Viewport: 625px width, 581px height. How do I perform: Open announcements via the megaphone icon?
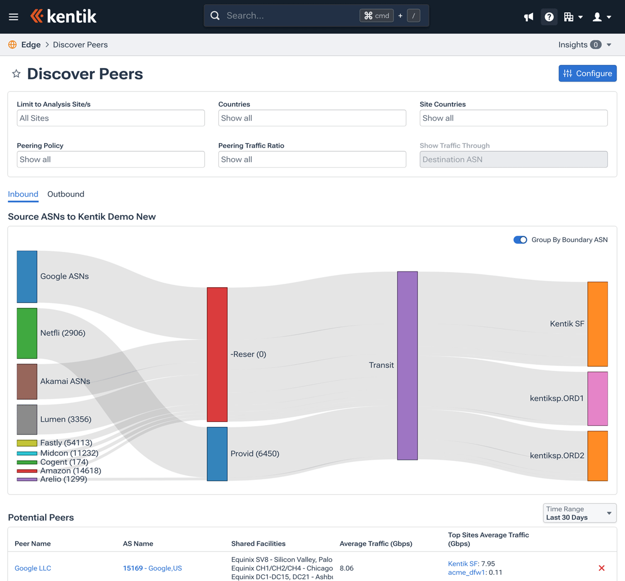(x=528, y=17)
